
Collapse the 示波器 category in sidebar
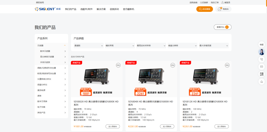[x=65, y=45]
